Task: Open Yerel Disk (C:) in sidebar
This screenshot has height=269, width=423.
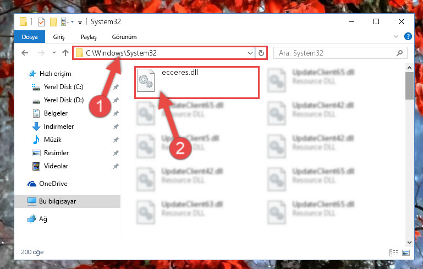Action: [x=63, y=87]
